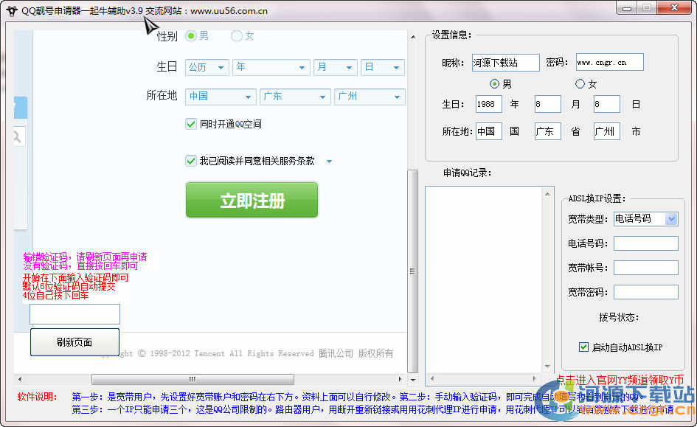Open the 中国 country dropdown
The width and height of the screenshot is (697, 427).
pyautogui.click(x=220, y=97)
